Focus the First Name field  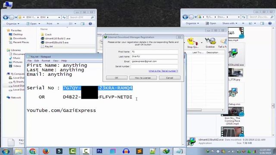[154, 52]
